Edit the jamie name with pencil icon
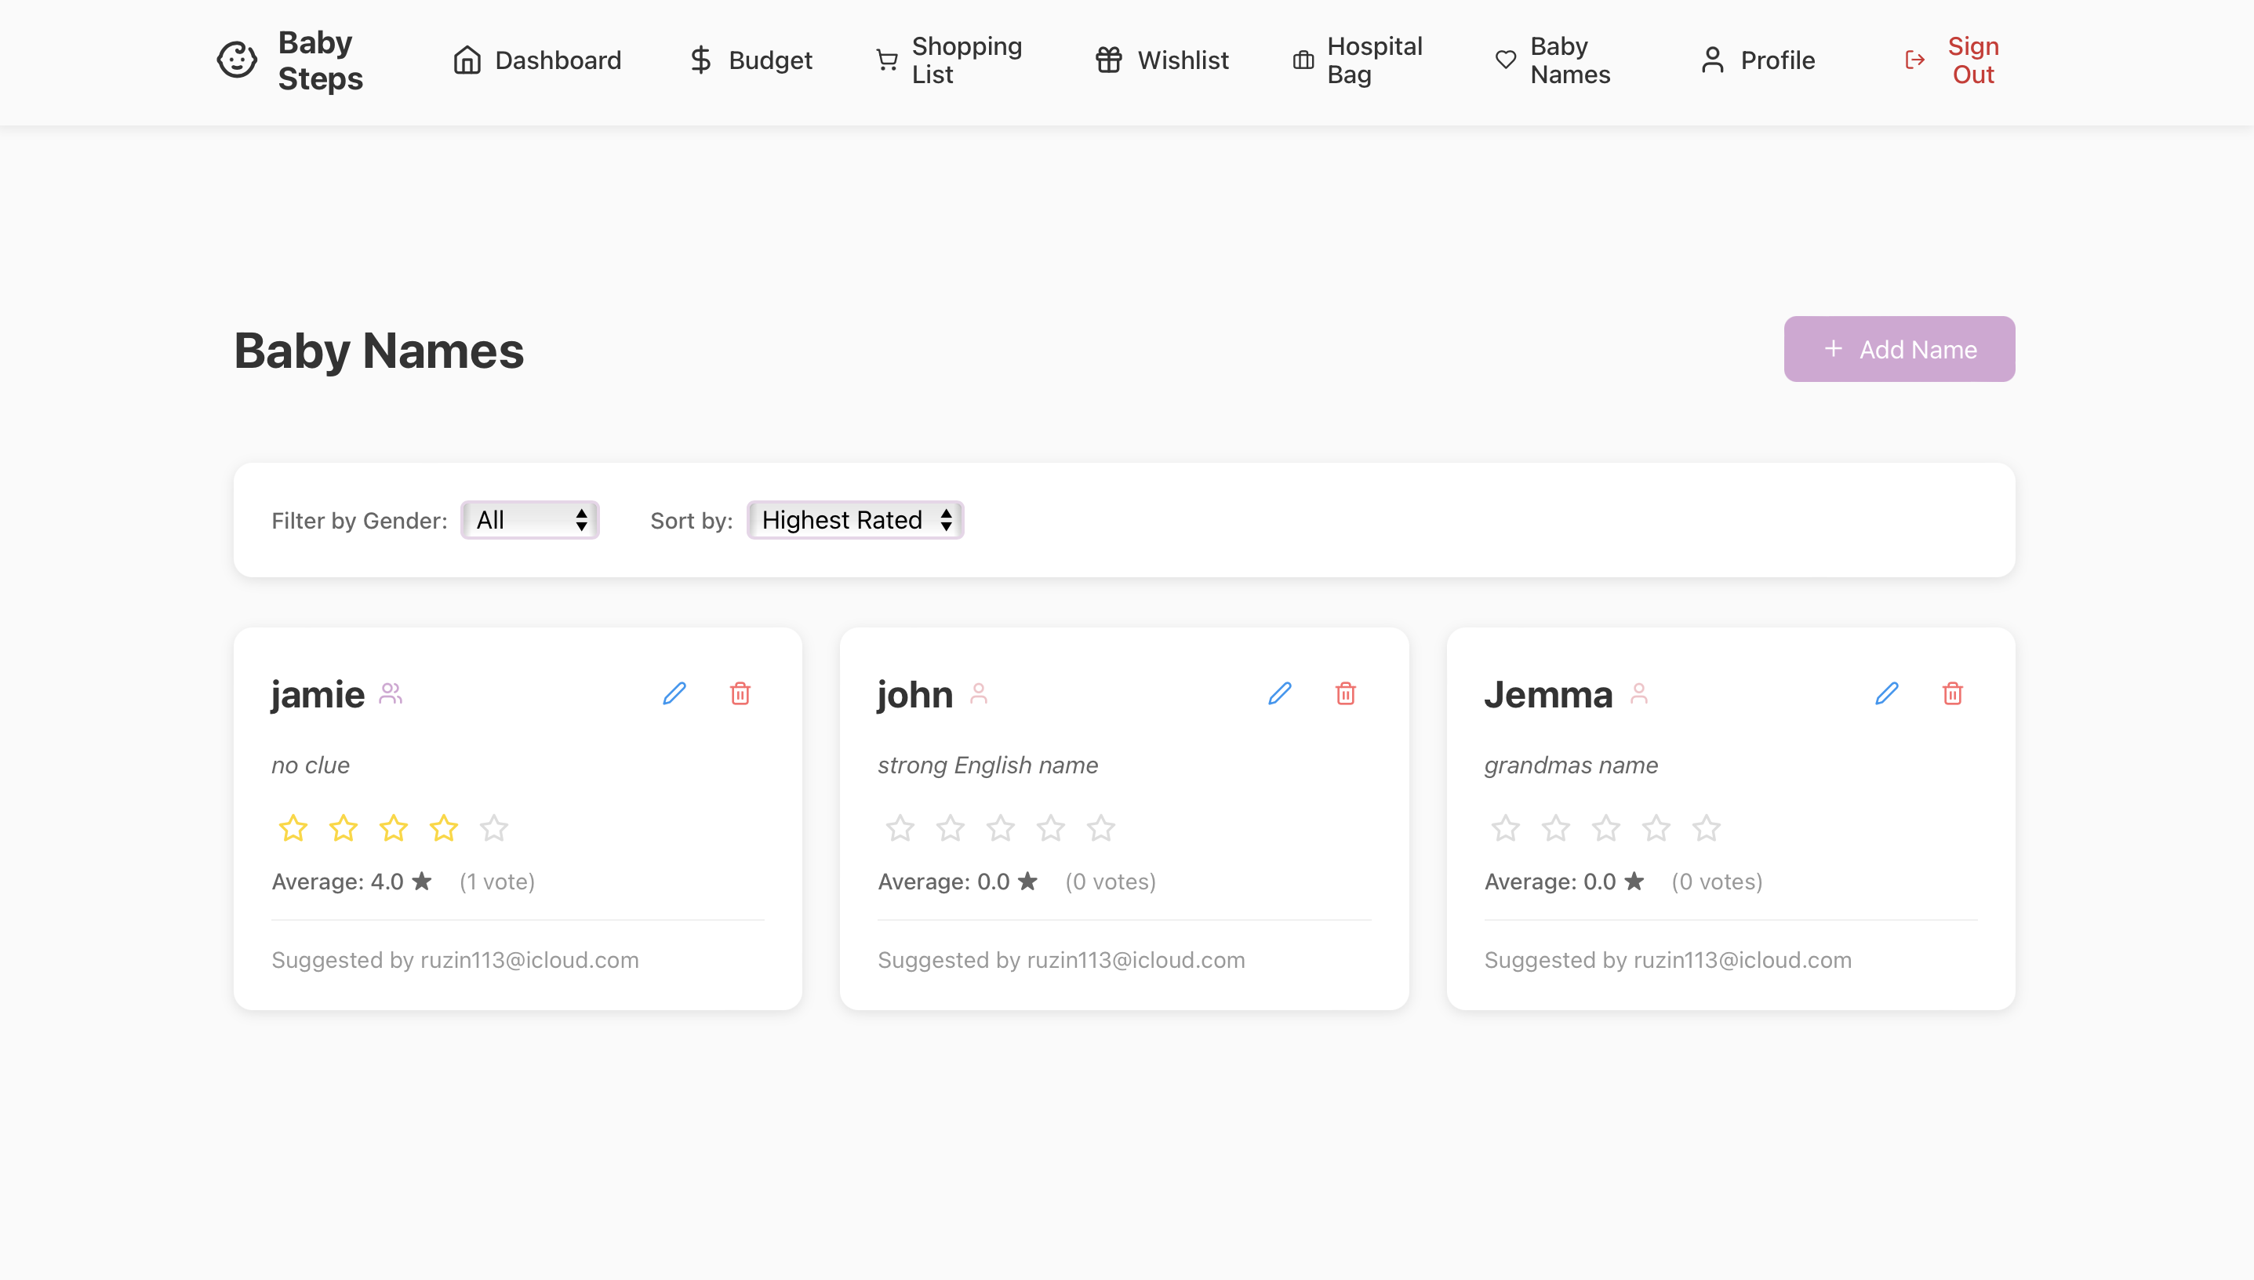The width and height of the screenshot is (2254, 1280). [674, 693]
